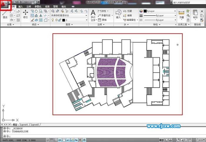The height and width of the screenshot is (142, 206).
Task: Switch to the Parametric (参数化) ribbon tab
Action: [38, 6]
